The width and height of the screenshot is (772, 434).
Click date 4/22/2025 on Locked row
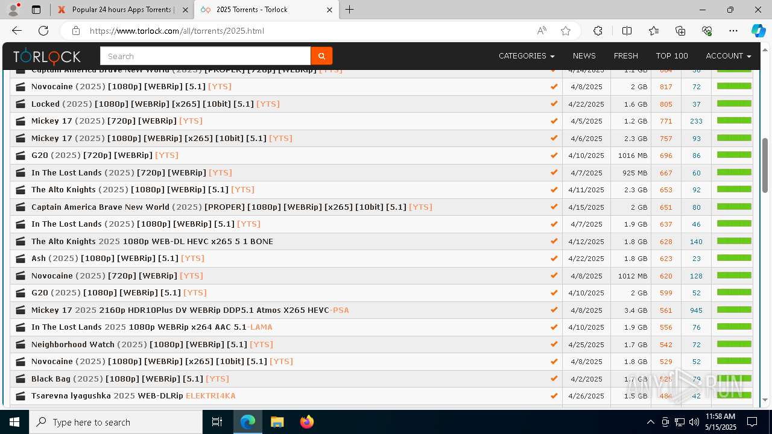[x=586, y=104]
